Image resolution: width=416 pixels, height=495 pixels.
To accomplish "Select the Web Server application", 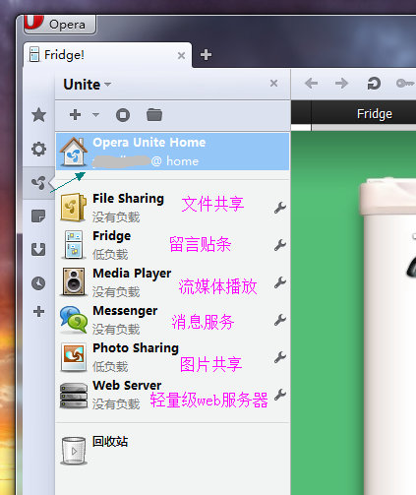I will [x=172, y=395].
